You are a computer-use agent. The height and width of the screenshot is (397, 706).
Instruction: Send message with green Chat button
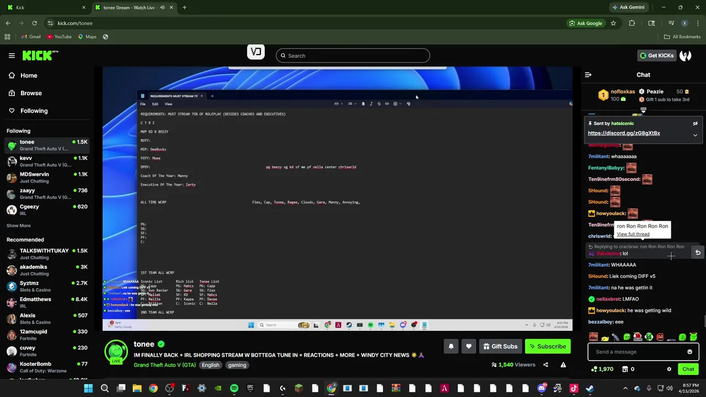click(x=688, y=369)
